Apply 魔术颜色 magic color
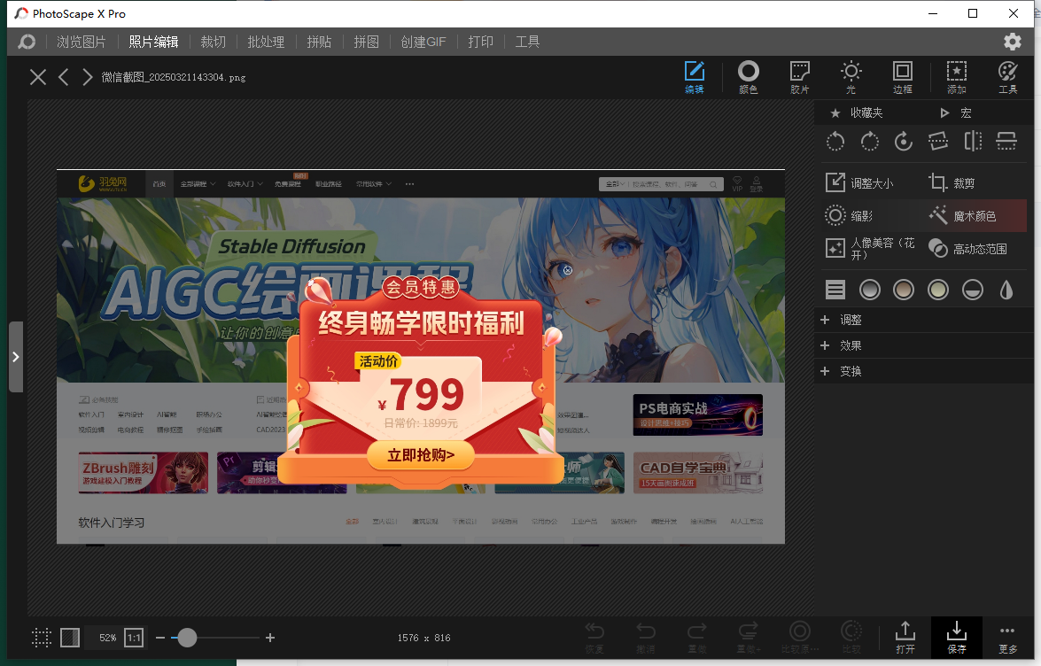1041x666 pixels. pyautogui.click(x=963, y=215)
